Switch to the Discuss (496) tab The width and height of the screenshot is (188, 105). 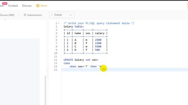tap(7, 15)
